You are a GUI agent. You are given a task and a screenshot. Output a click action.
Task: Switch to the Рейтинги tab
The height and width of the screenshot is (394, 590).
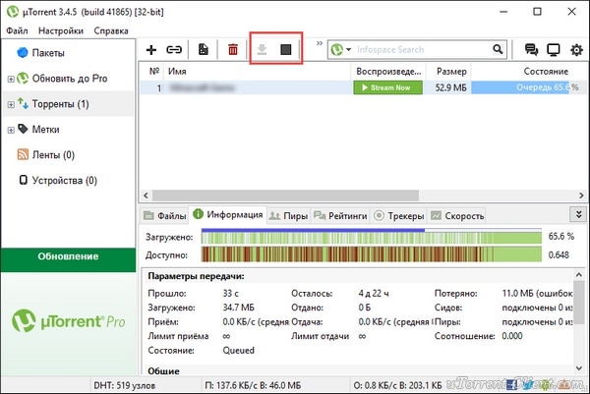pos(340,216)
